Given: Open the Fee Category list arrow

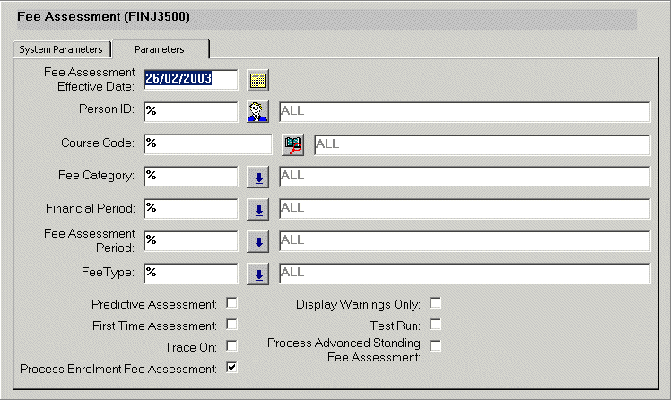Looking at the screenshot, I should tap(258, 177).
